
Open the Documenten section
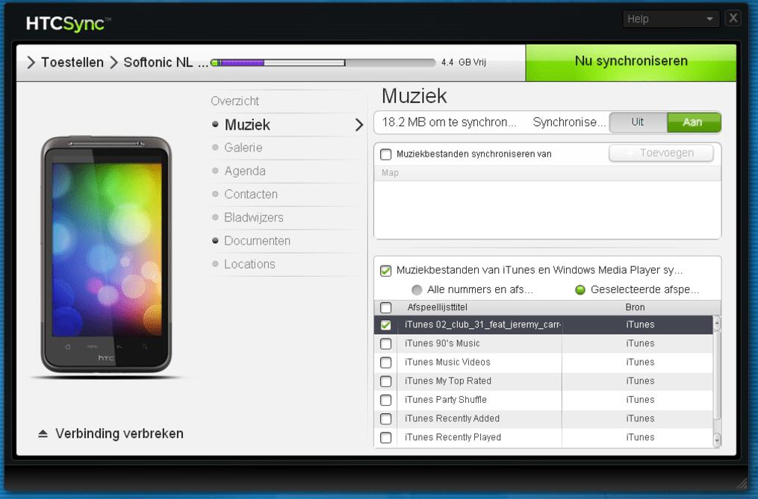click(x=257, y=241)
